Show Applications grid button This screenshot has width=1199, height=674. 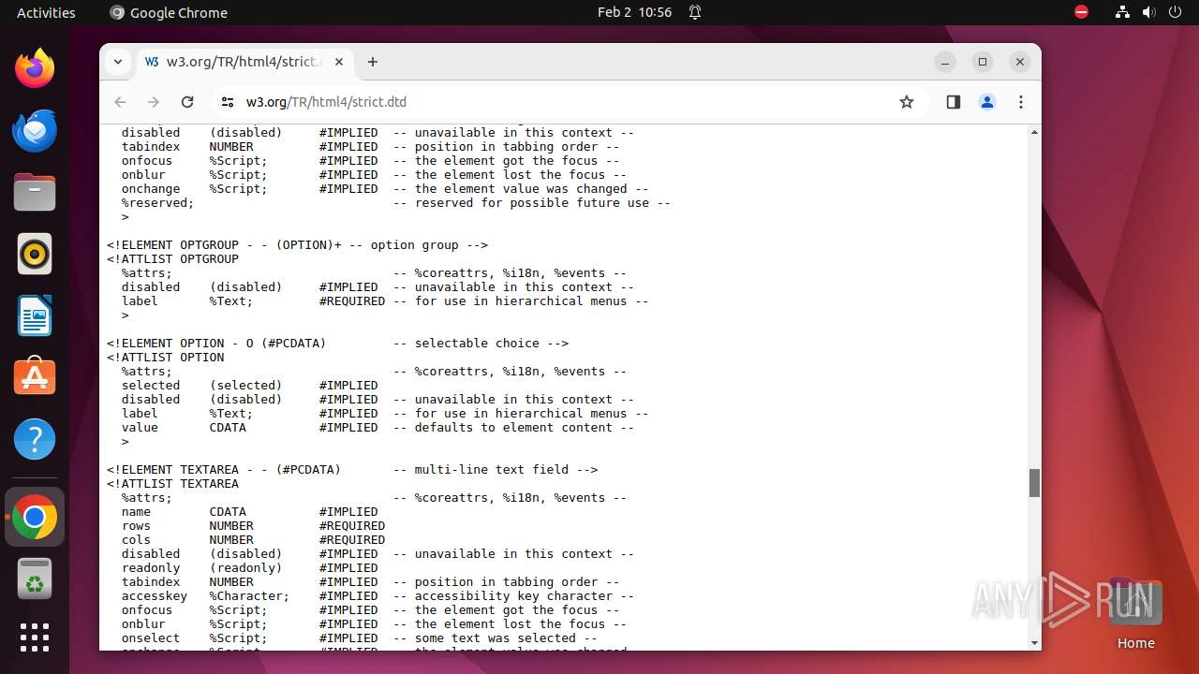click(35, 637)
